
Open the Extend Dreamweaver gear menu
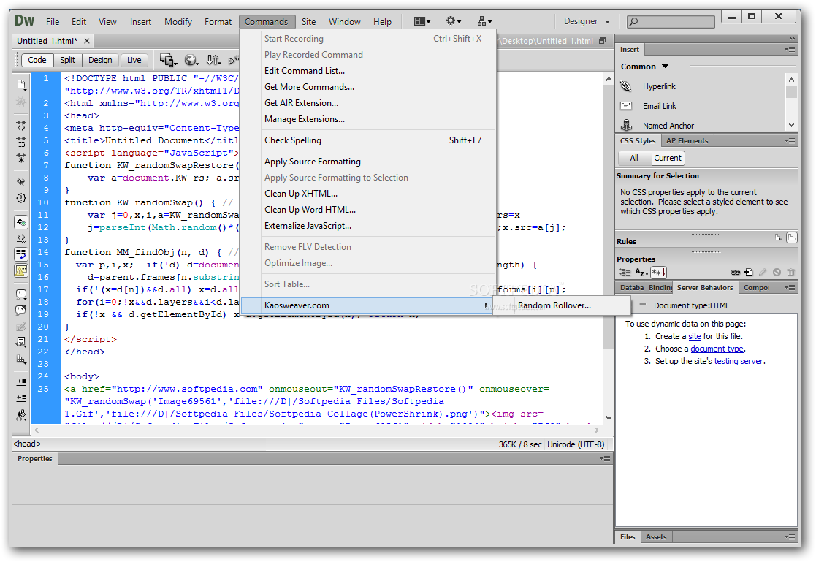453,21
